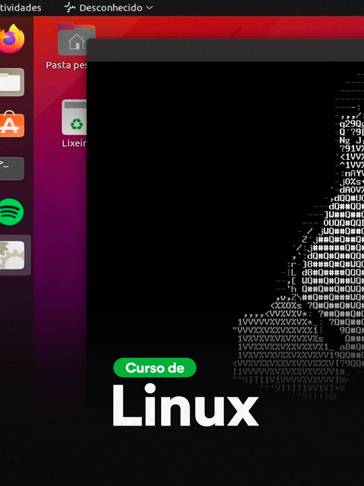This screenshot has height=486, width=364.
Task: Open Firefox from the dock
Action: (x=12, y=38)
